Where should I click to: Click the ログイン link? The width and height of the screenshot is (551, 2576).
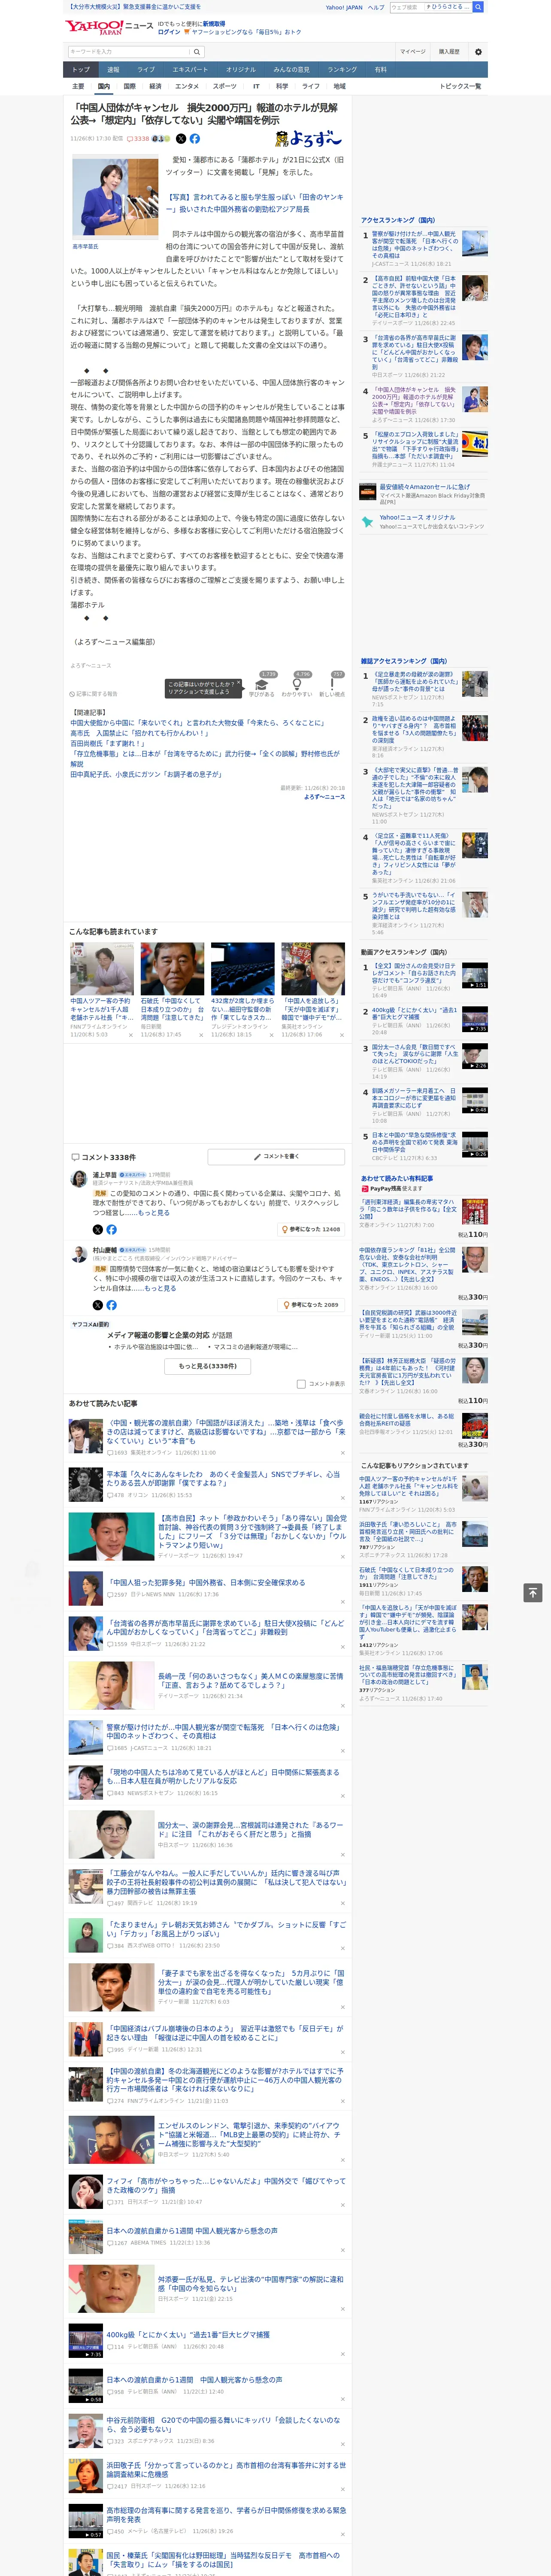169,32
